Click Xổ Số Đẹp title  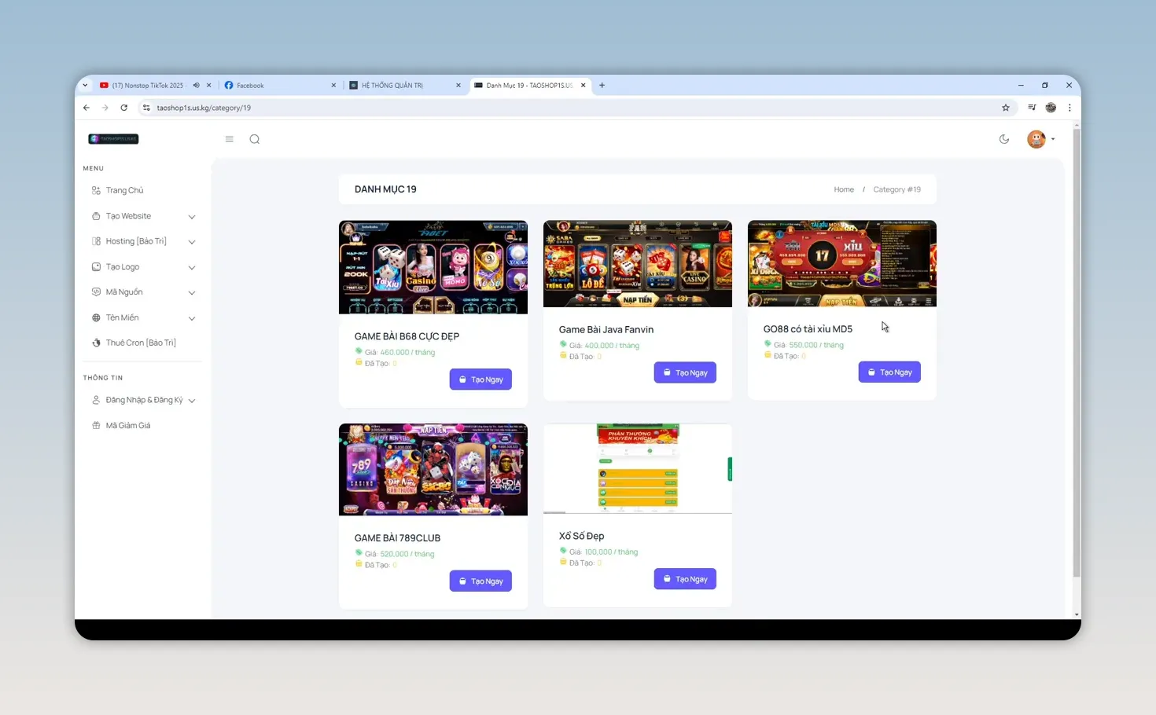point(582,536)
